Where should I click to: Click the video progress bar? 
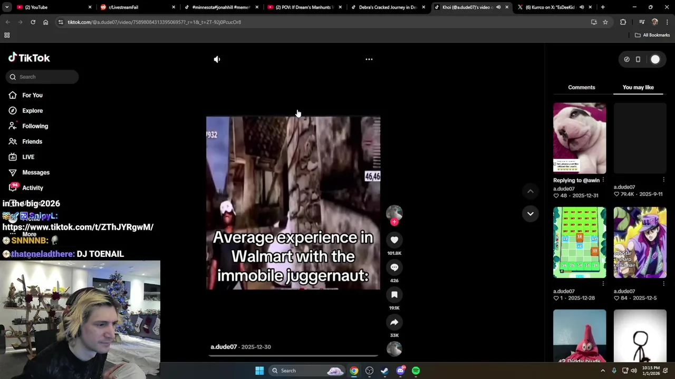click(293, 356)
